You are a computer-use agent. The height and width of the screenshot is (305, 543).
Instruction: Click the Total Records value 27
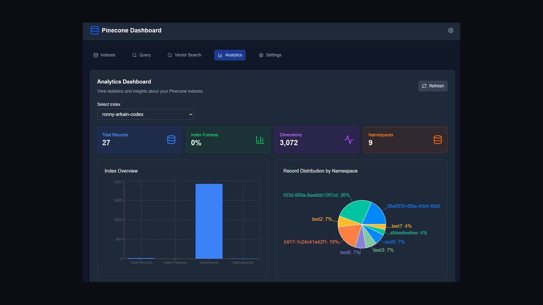[106, 143]
